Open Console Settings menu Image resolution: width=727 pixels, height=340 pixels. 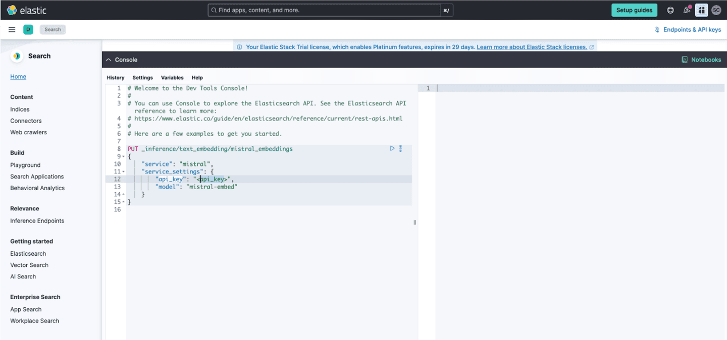142,78
